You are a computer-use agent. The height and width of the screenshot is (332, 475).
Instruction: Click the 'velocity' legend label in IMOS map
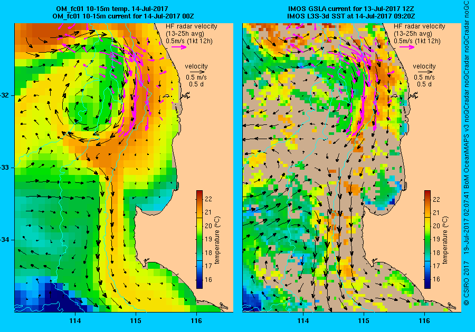point(424,66)
